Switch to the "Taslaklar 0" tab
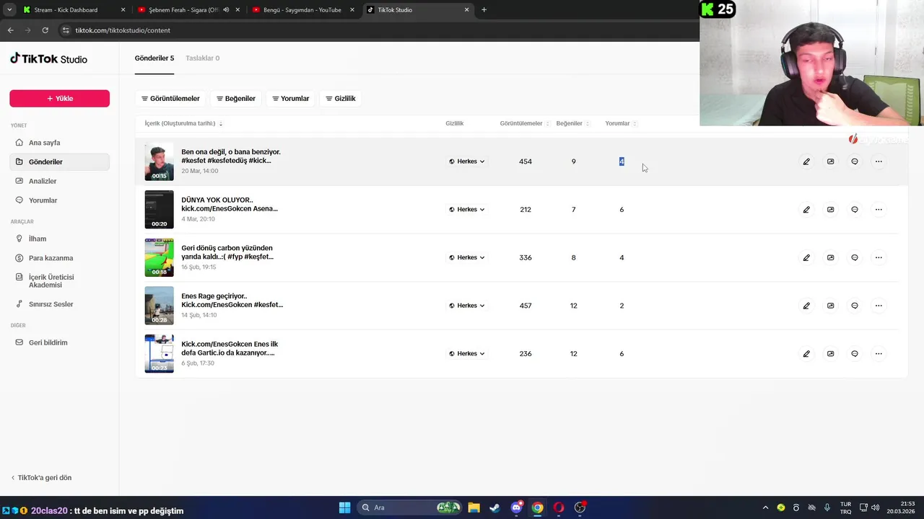Viewport: 924px width, 519px height. click(x=202, y=58)
